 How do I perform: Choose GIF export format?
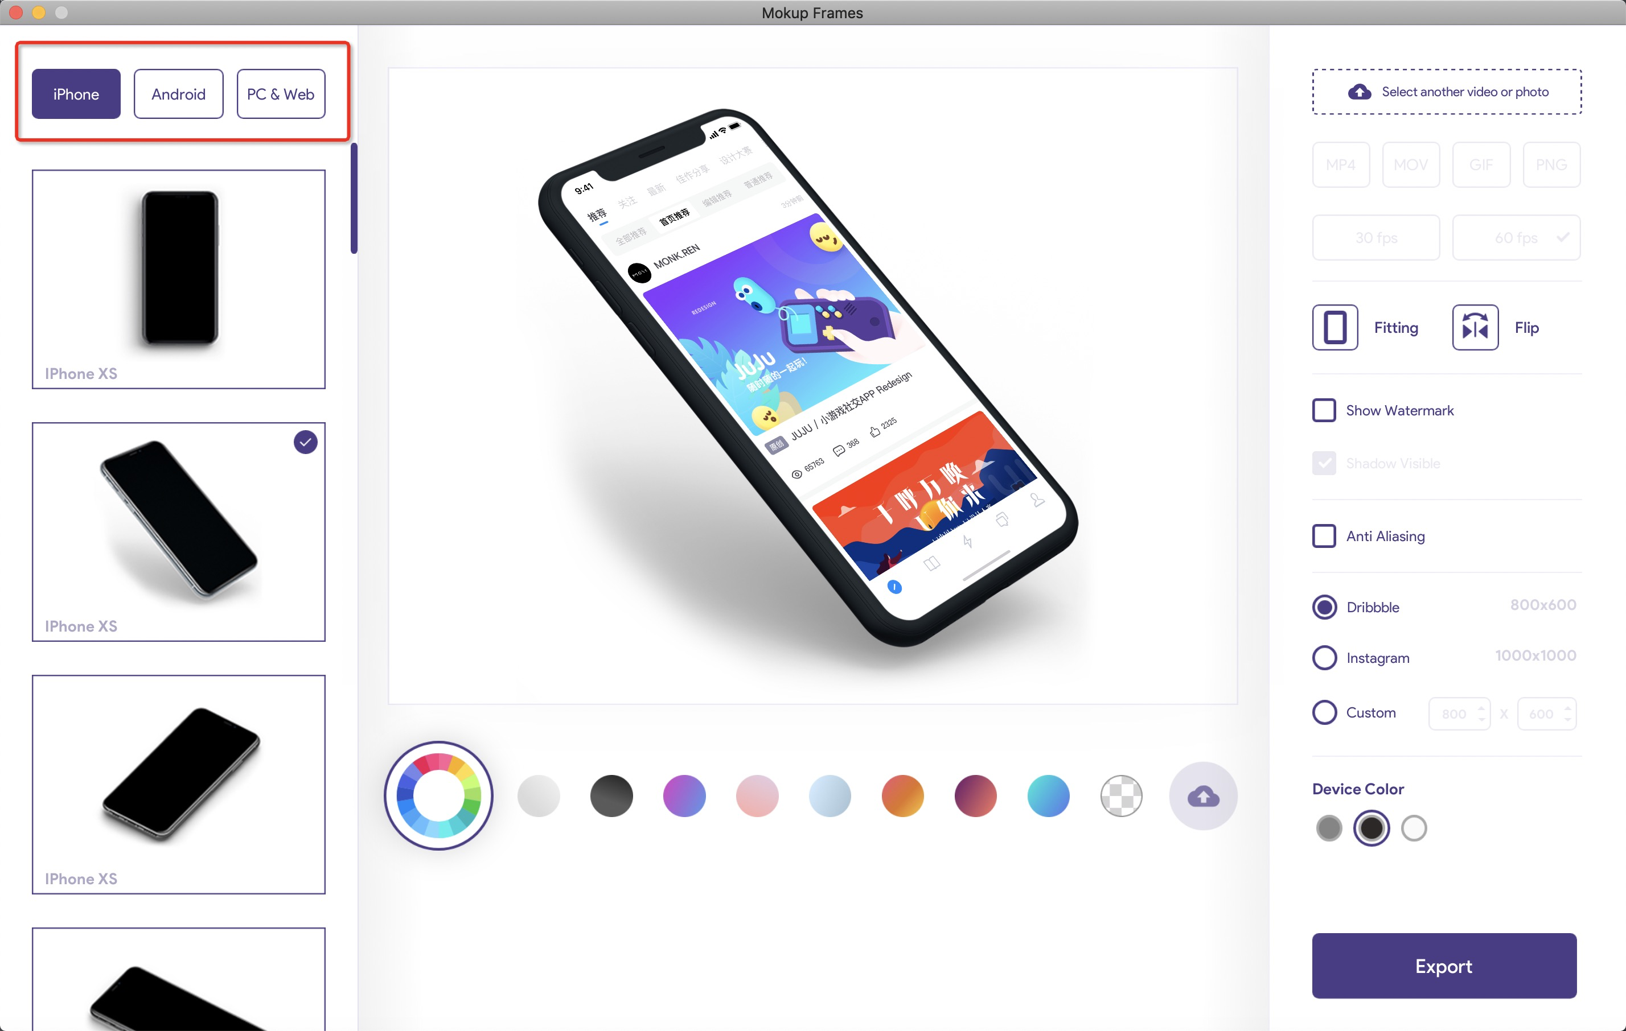(x=1481, y=164)
